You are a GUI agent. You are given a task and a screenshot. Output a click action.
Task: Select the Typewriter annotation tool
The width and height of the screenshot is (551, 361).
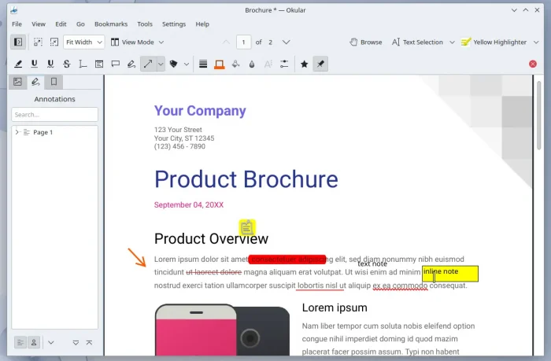point(83,64)
